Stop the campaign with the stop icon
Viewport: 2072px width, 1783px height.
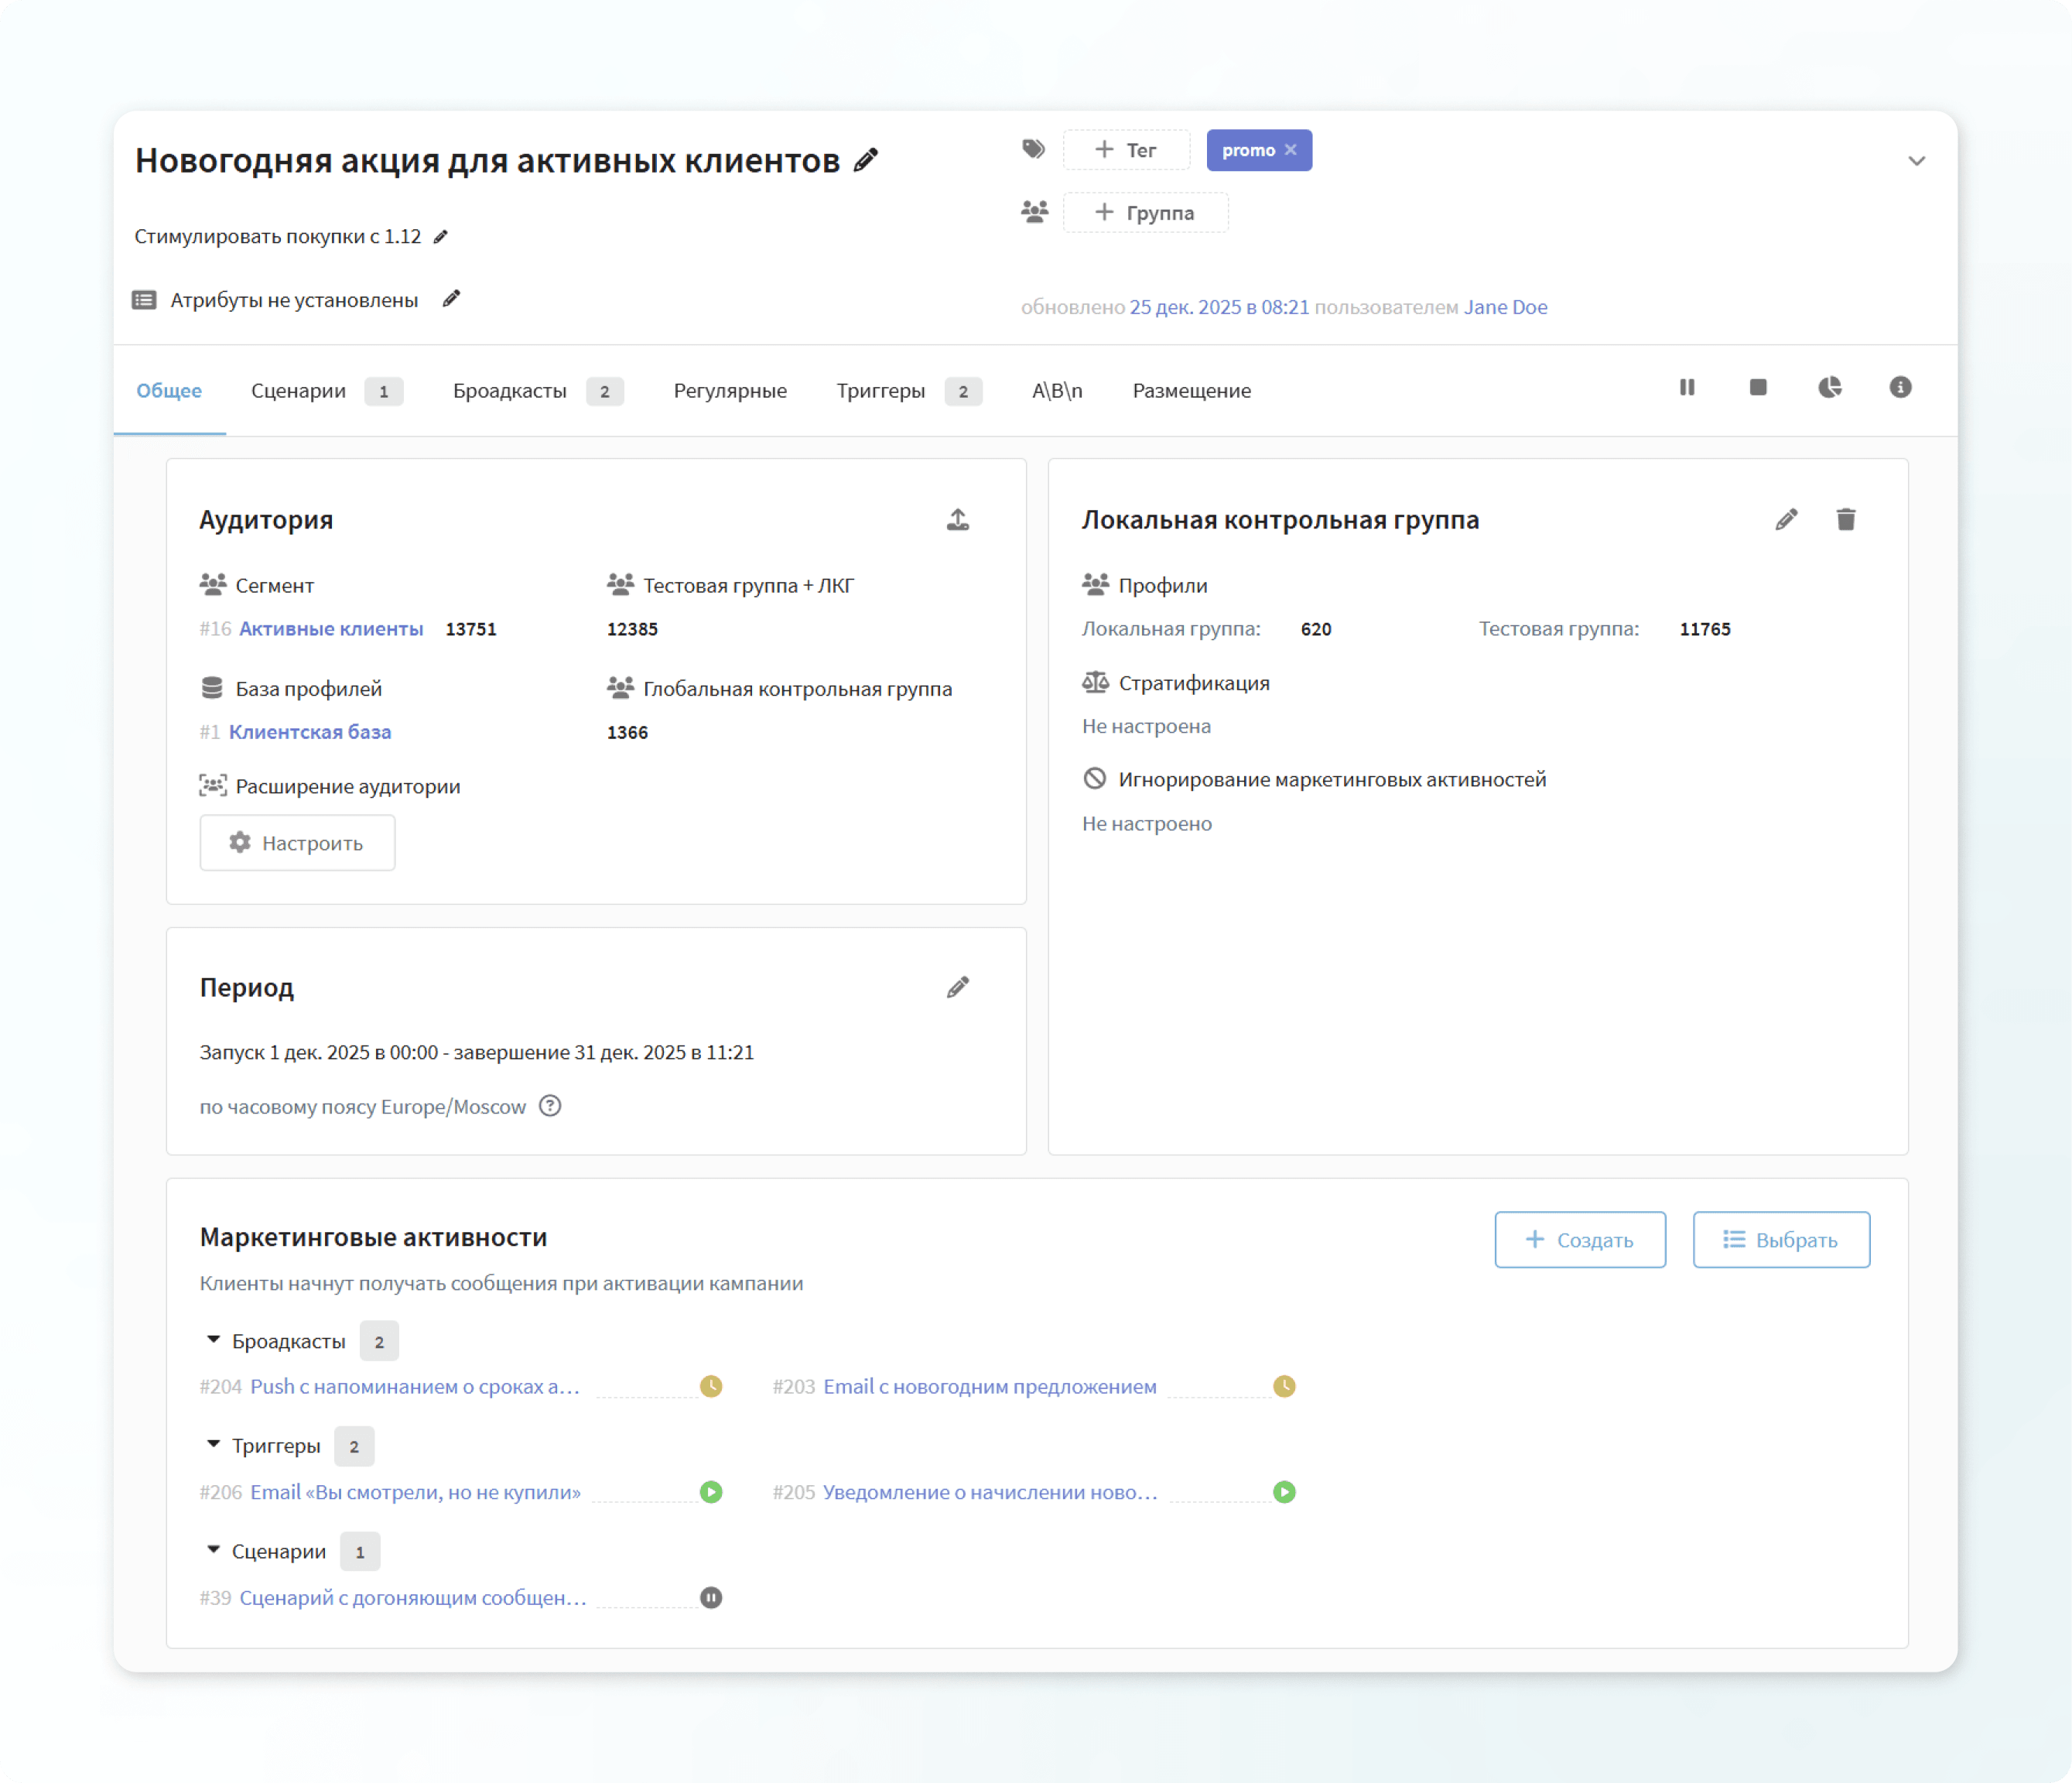tap(1759, 388)
